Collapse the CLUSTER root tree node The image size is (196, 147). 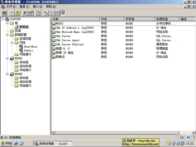click(3, 19)
